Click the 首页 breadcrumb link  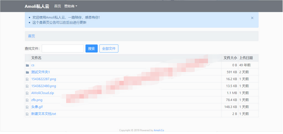pyautogui.click(x=31, y=36)
